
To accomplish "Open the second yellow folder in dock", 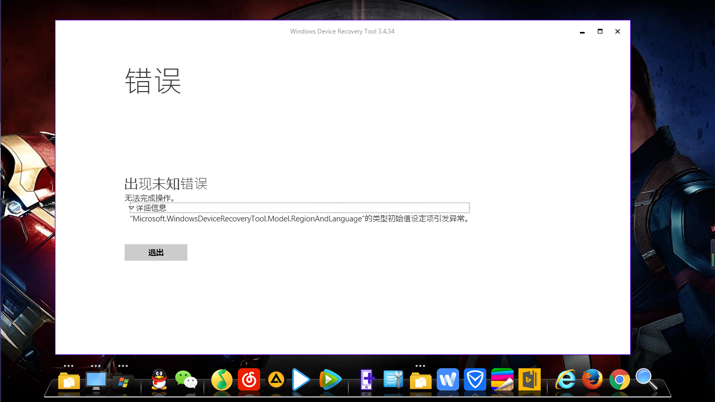I will (x=420, y=381).
